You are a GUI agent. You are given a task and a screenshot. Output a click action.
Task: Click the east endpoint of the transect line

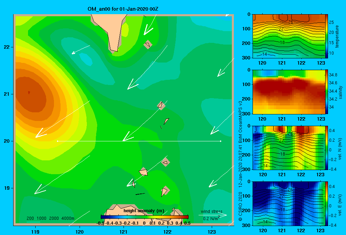221,141
